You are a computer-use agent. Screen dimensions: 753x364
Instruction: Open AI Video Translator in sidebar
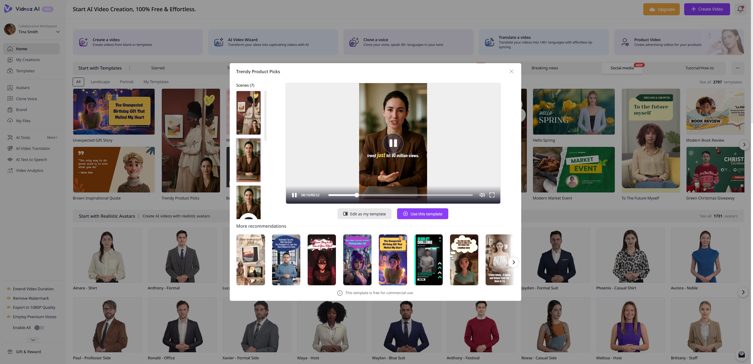tap(33, 148)
